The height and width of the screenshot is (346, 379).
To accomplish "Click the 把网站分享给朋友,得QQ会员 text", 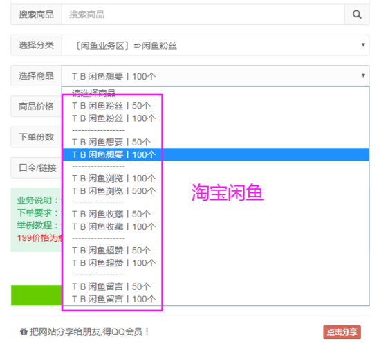I will (89, 331).
